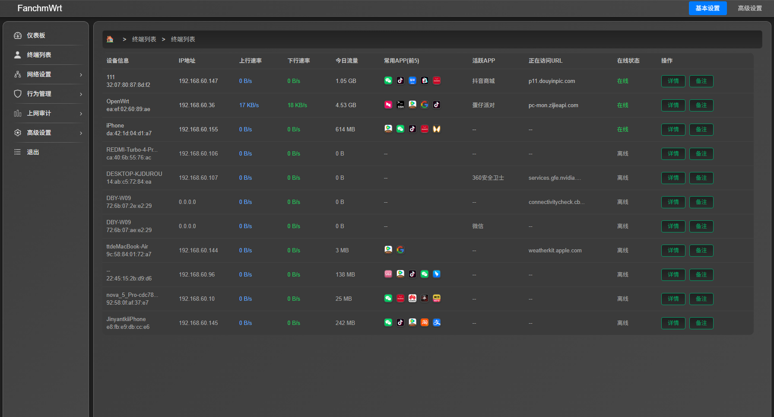The image size is (774, 417).
Task: Switch to the 高级设置 top tab
Action: (x=749, y=8)
